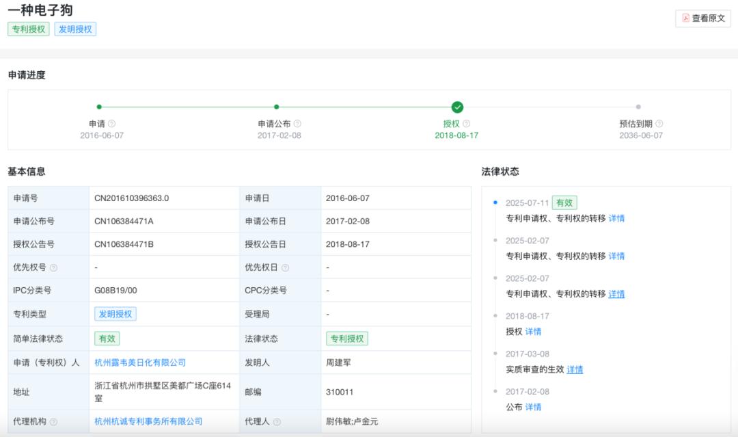
Task: Open agency link 杭州杭诚专利事务所有限公司
Action: 148,421
